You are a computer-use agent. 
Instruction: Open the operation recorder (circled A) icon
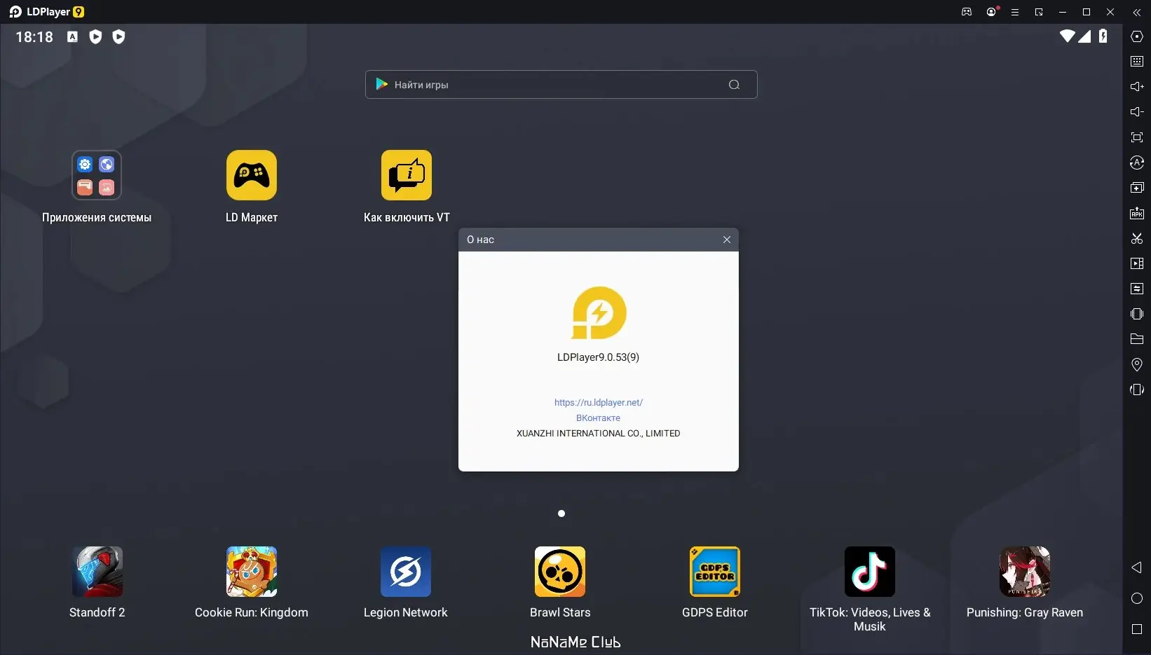1137,163
